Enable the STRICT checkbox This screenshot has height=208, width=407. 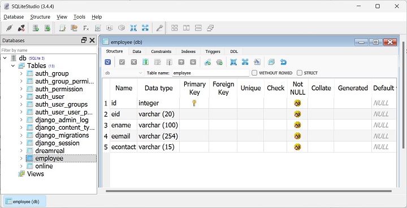click(300, 73)
